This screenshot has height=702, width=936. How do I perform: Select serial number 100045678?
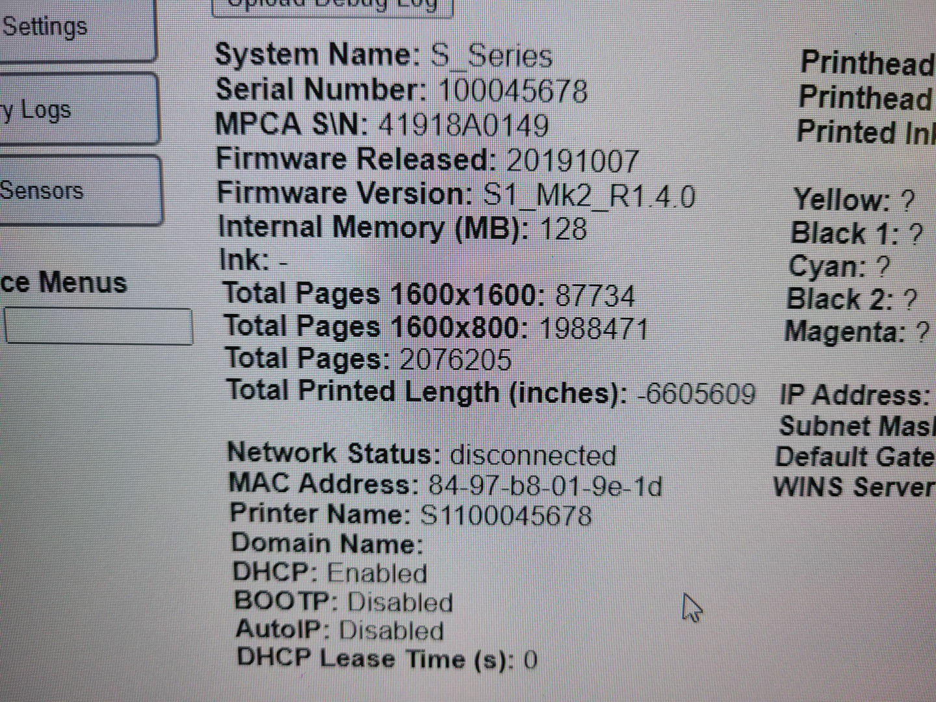[513, 90]
